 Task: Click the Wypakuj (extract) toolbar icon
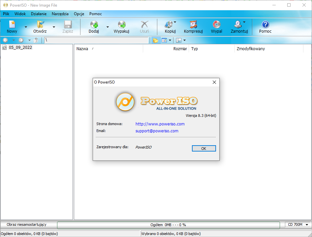[x=122, y=24]
